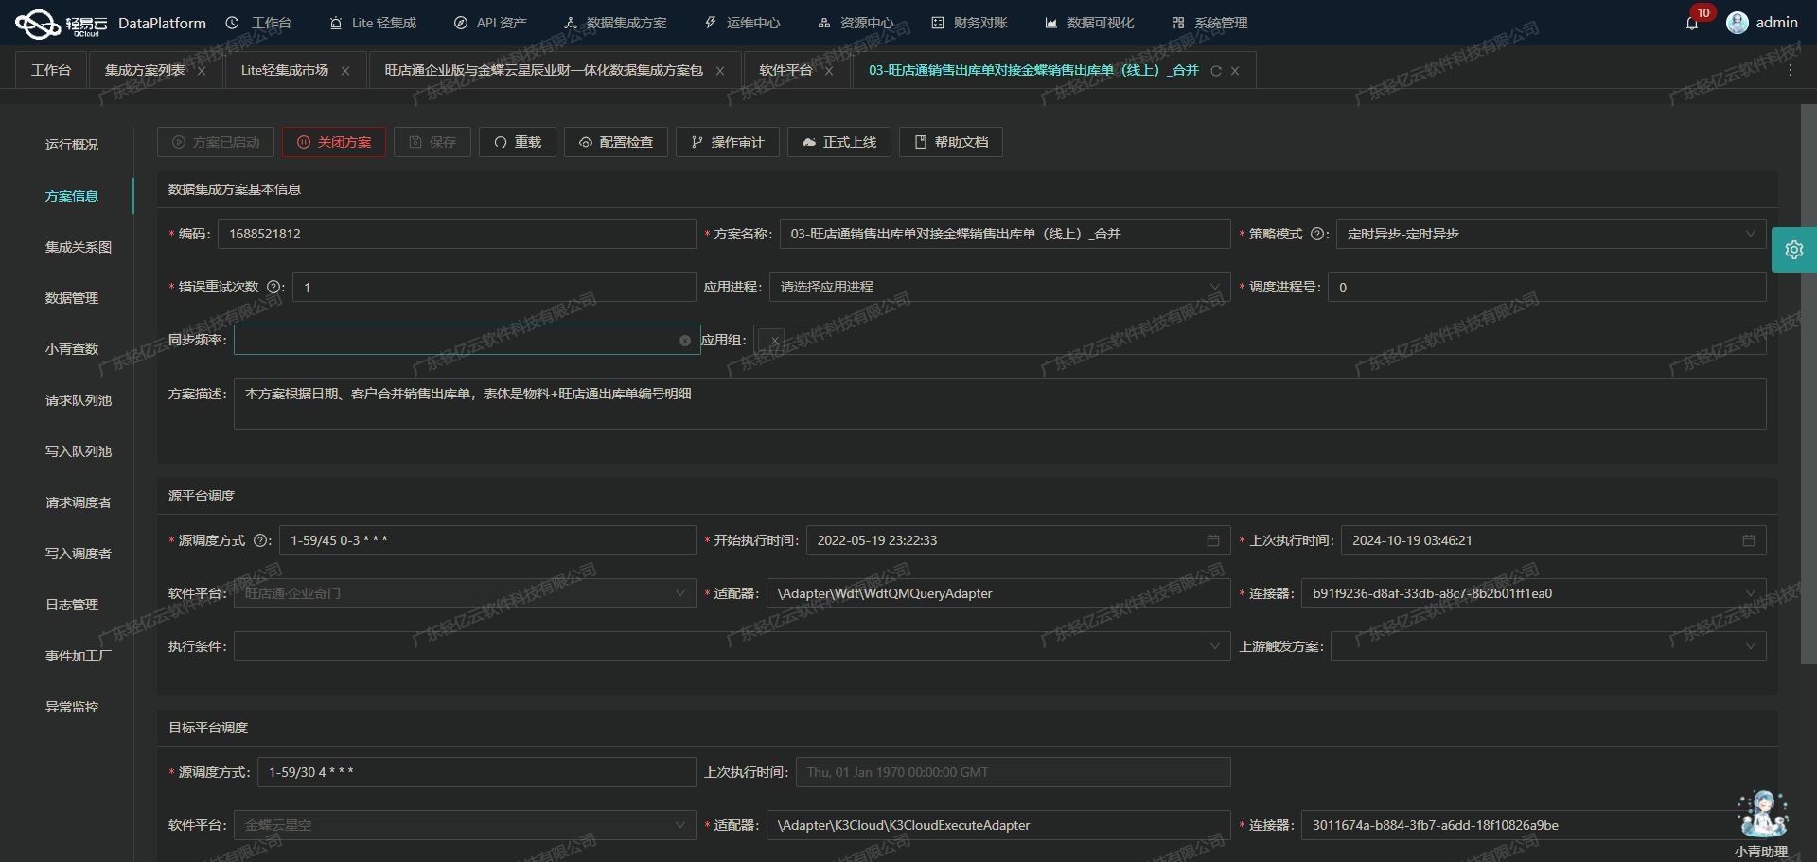Open the 运维中心 menu
This screenshot has height=862, width=1817.
(742, 23)
